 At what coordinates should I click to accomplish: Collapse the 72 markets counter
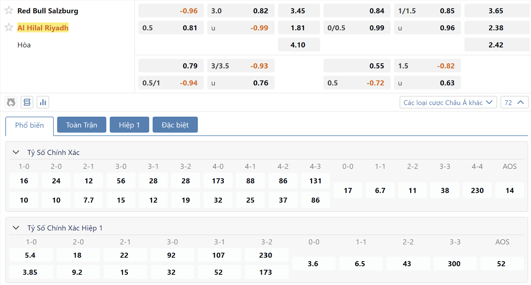514,102
